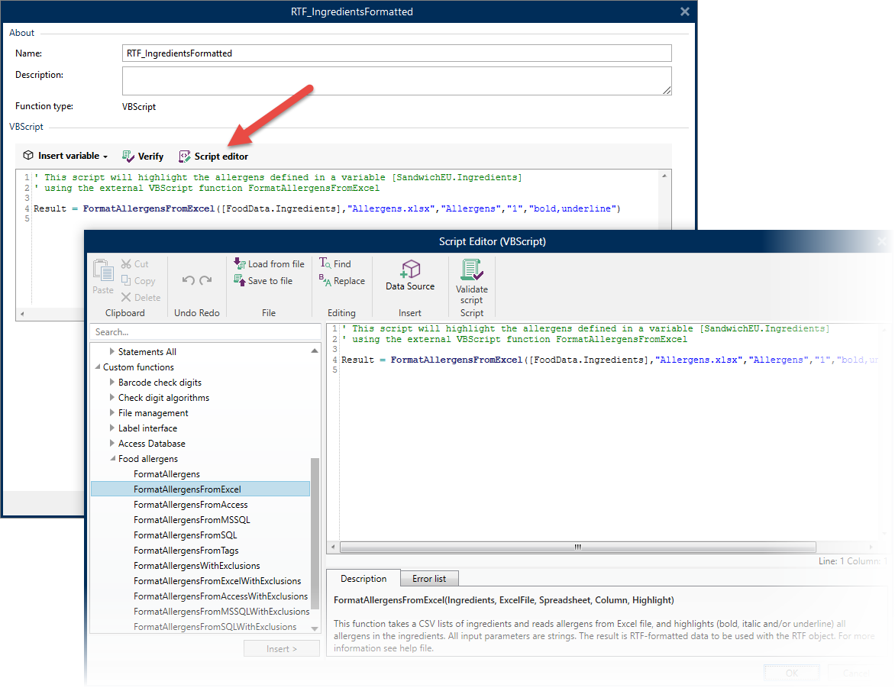
Task: Select the Description tab
Action: pyautogui.click(x=363, y=579)
